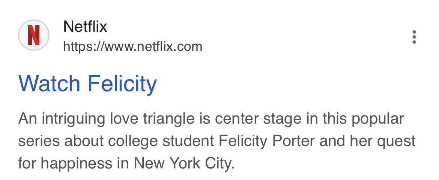Click the 'netflix.com' domain portion of URL

point(170,47)
